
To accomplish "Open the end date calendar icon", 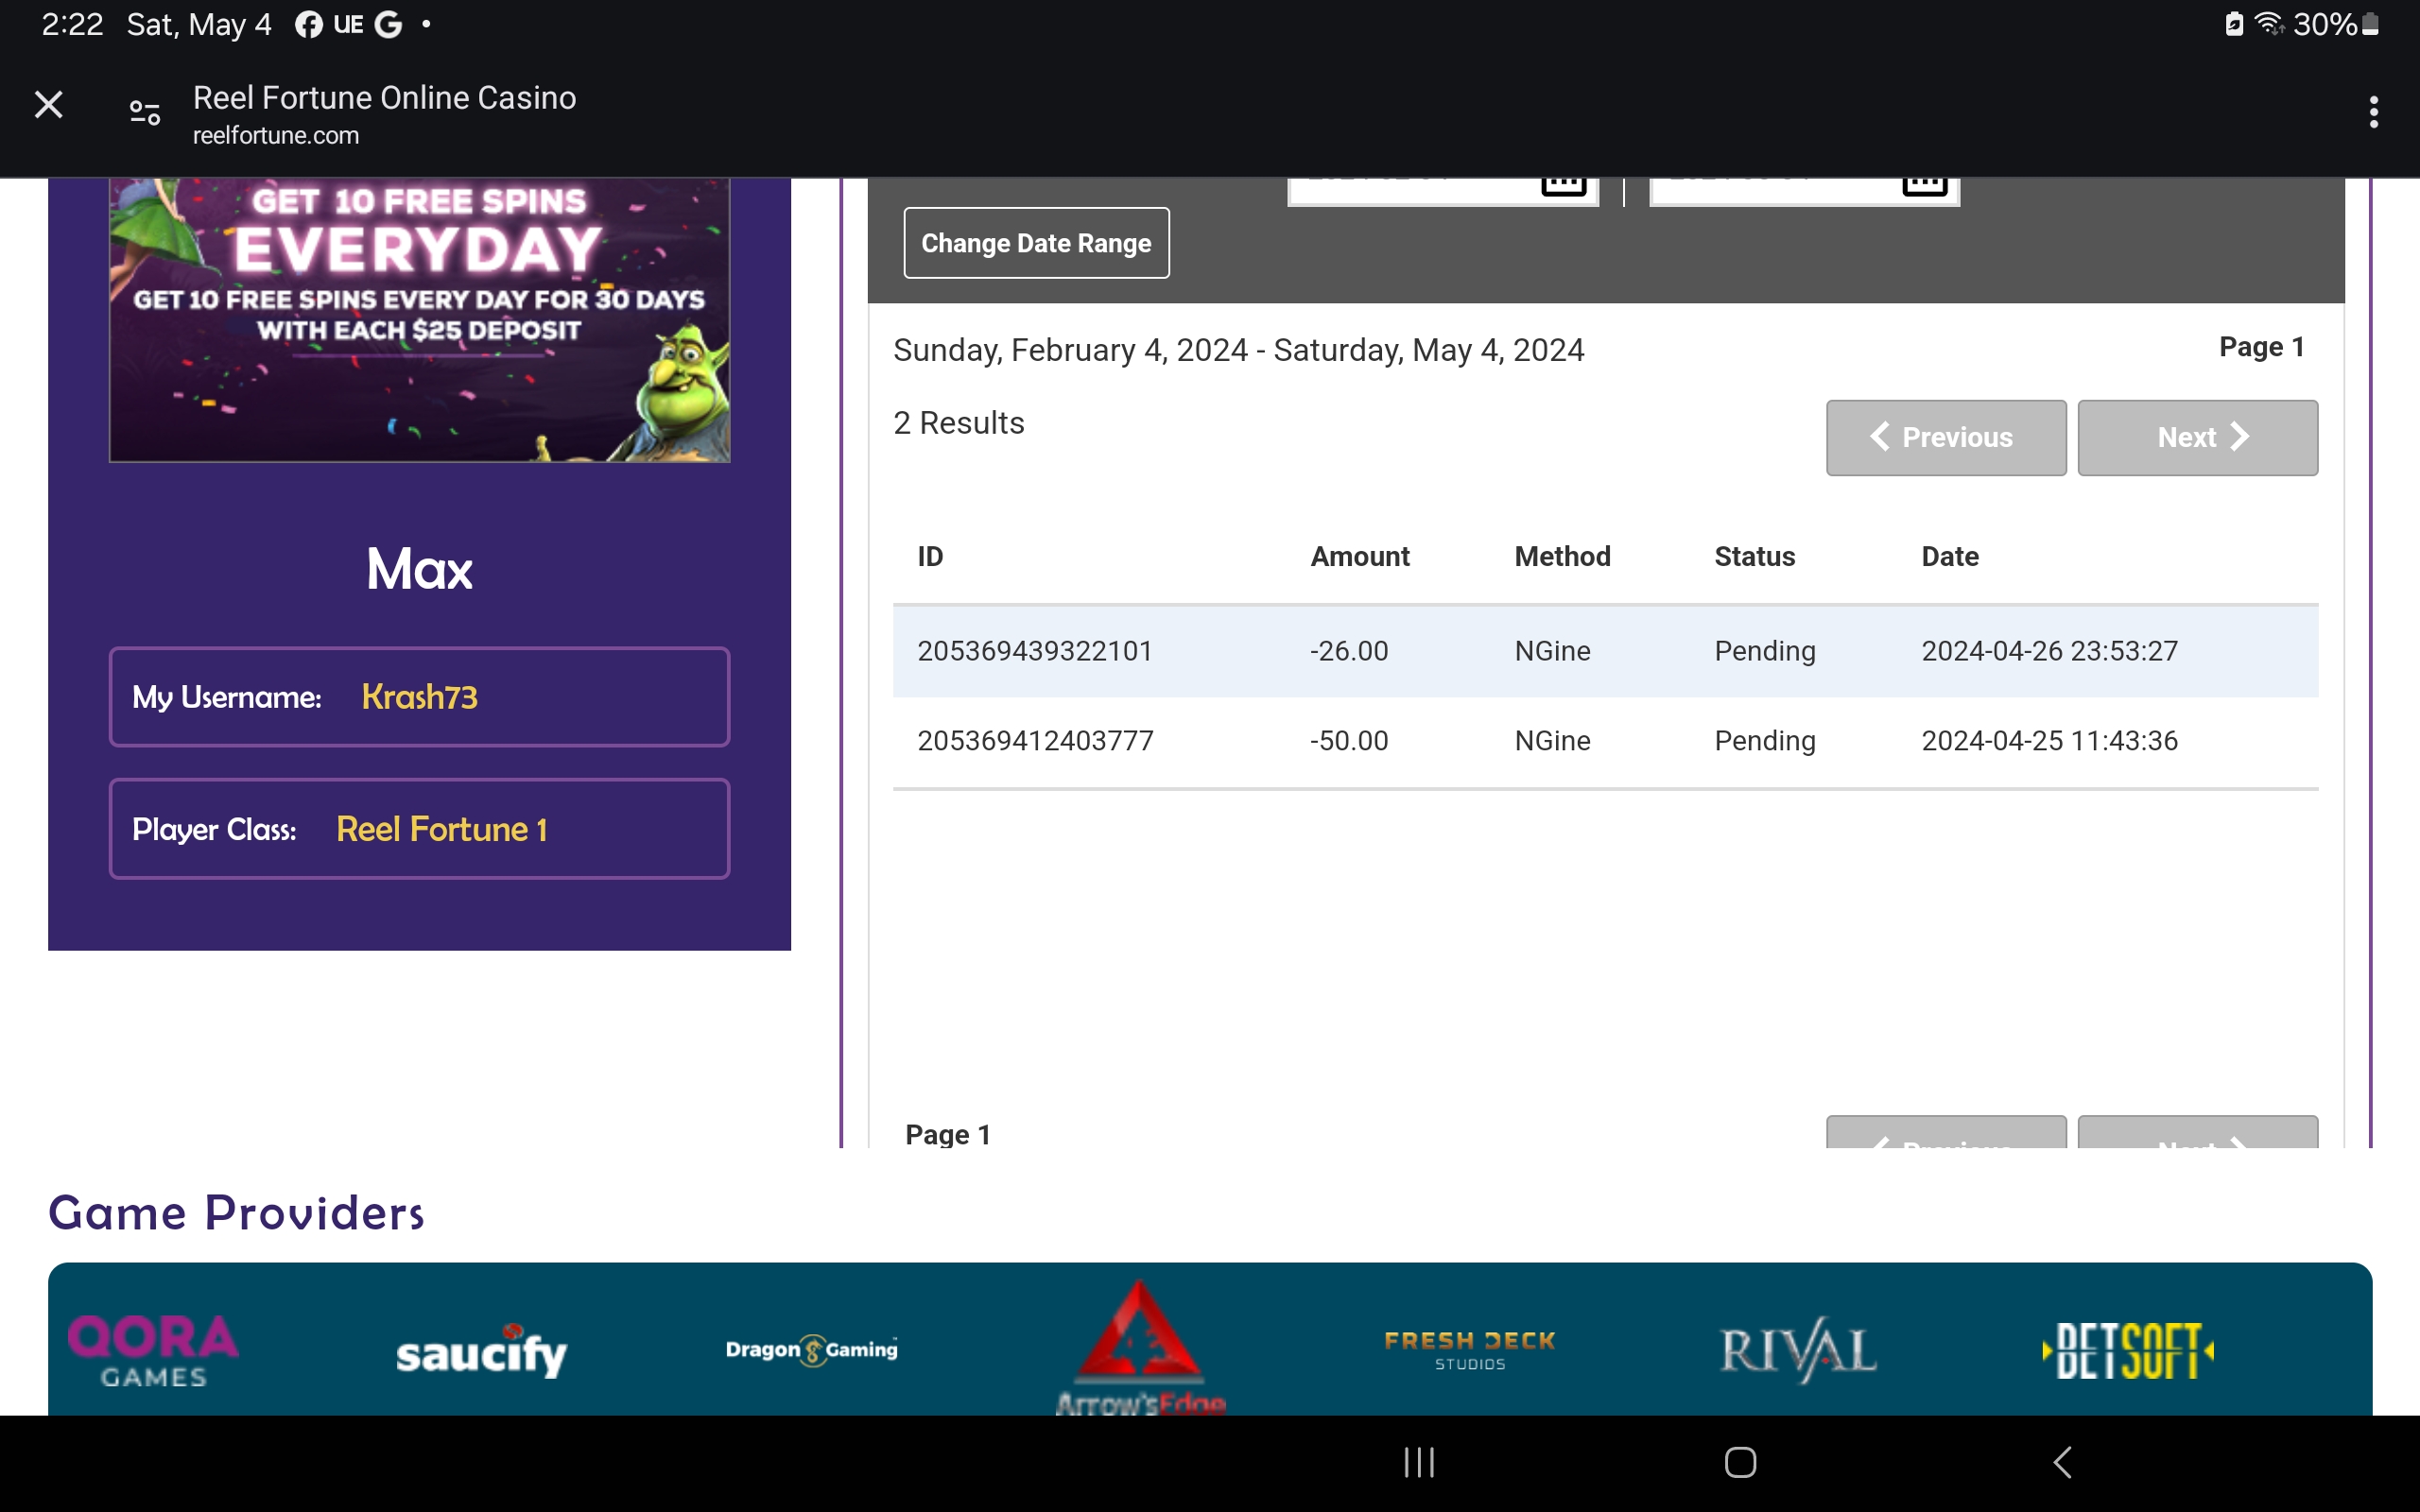I will 1924,186.
